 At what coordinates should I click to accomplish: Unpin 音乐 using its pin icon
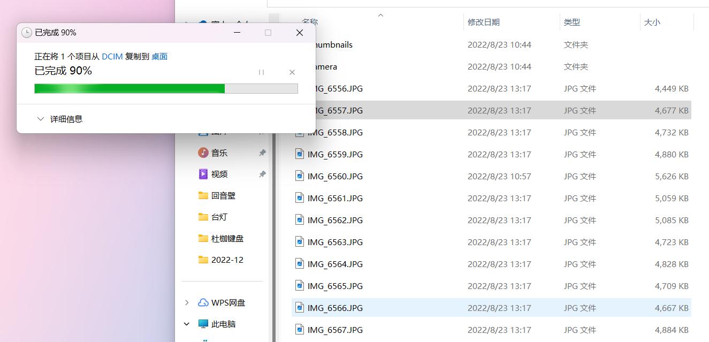[262, 153]
